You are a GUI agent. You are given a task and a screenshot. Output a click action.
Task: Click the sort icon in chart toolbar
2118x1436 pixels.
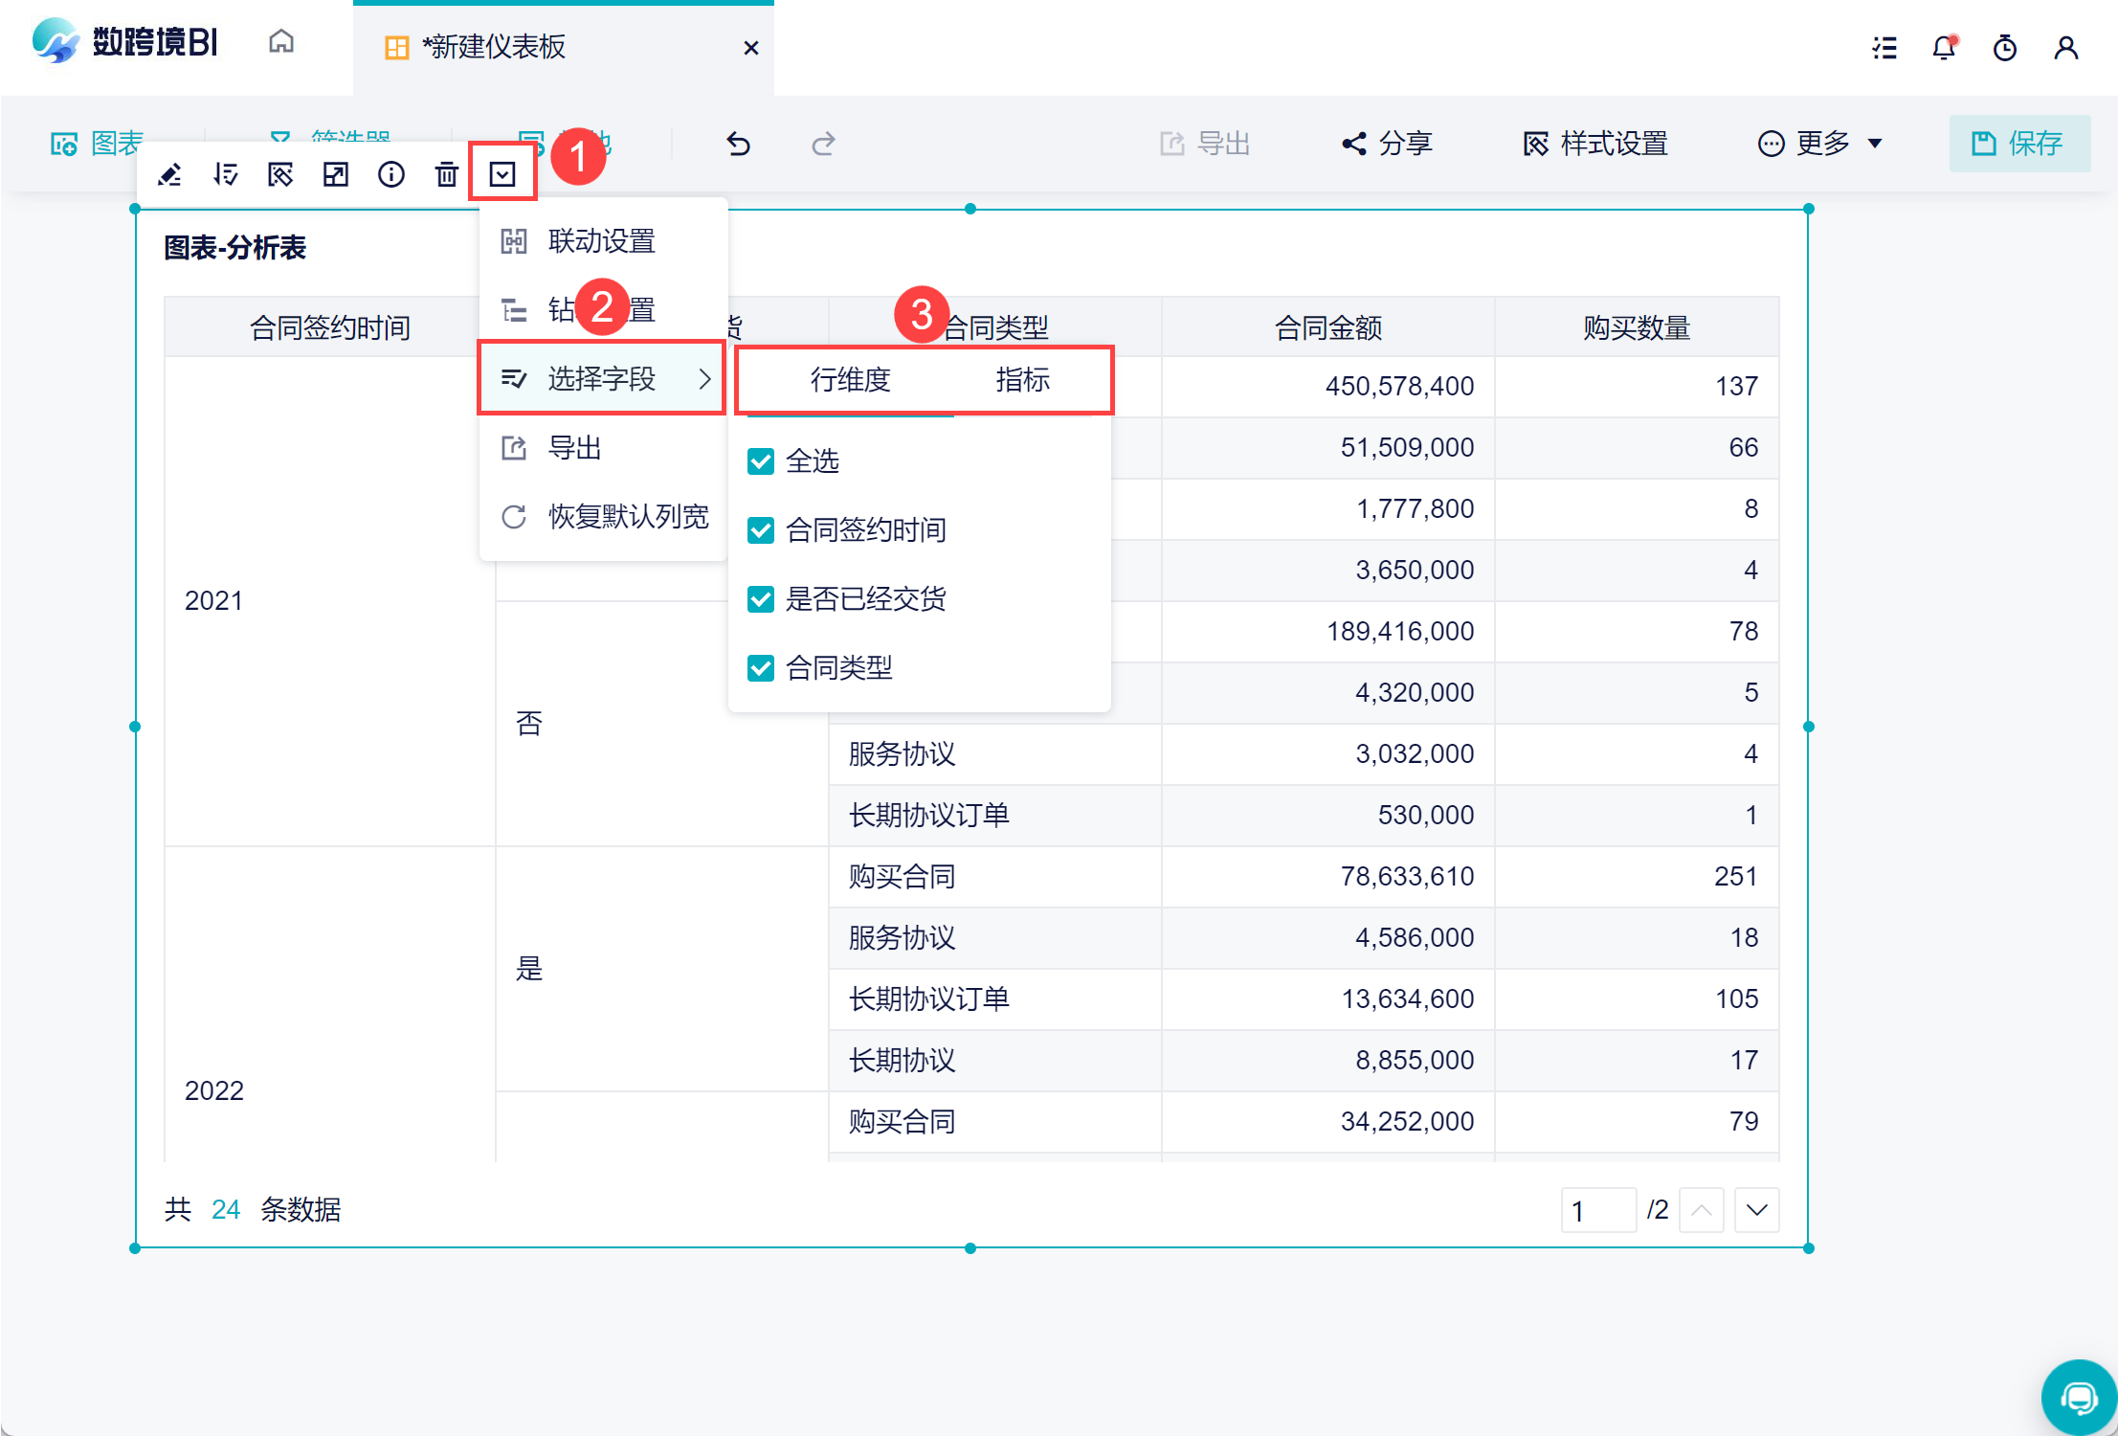coord(226,174)
